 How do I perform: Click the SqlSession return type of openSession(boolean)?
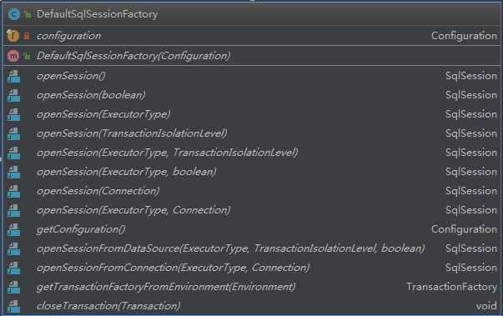point(471,95)
